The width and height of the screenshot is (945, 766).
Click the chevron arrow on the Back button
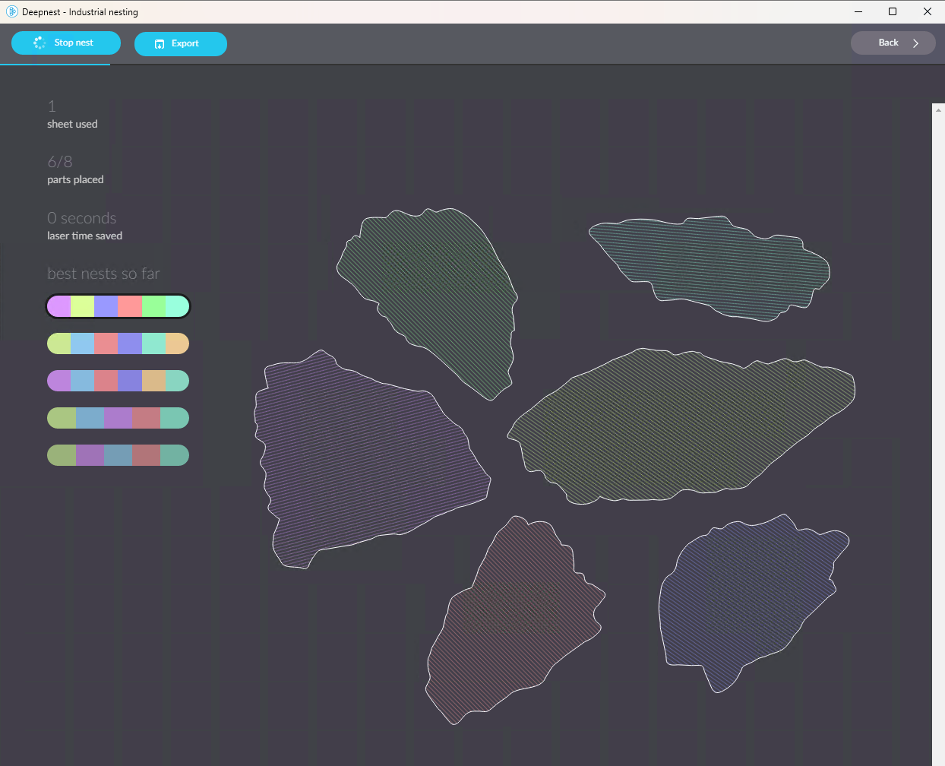(916, 43)
